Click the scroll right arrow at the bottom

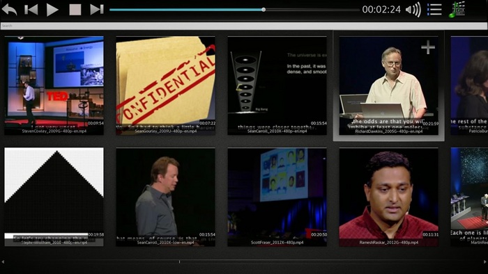[485, 262]
